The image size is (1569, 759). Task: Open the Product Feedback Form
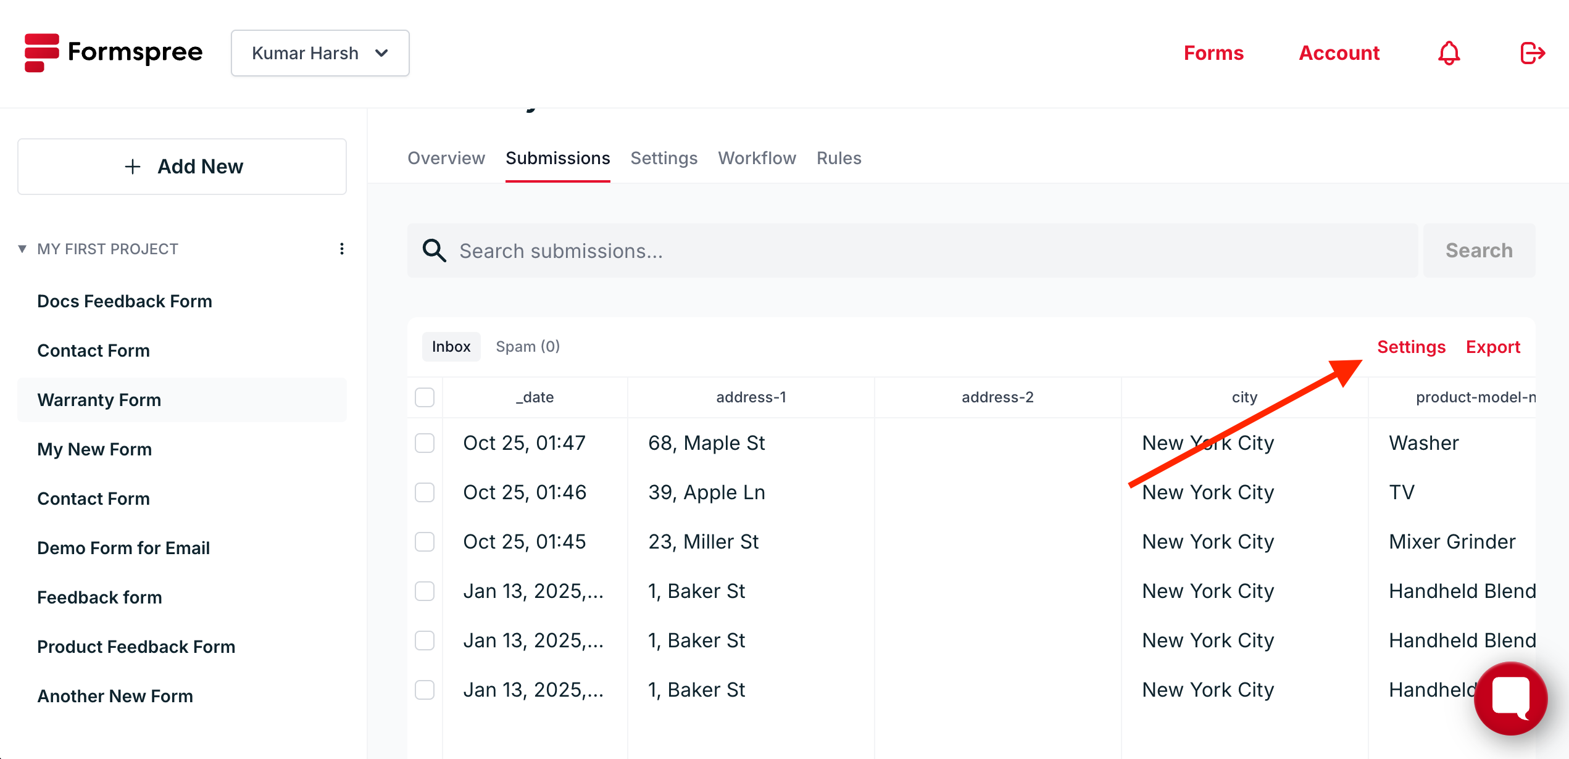point(136,647)
